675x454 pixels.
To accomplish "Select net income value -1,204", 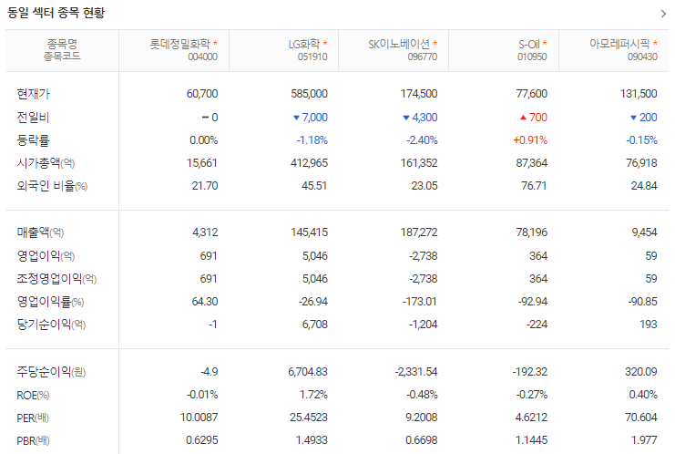I will click(424, 325).
